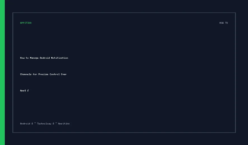Click the word 'Manage' in the headline

click(34, 58)
